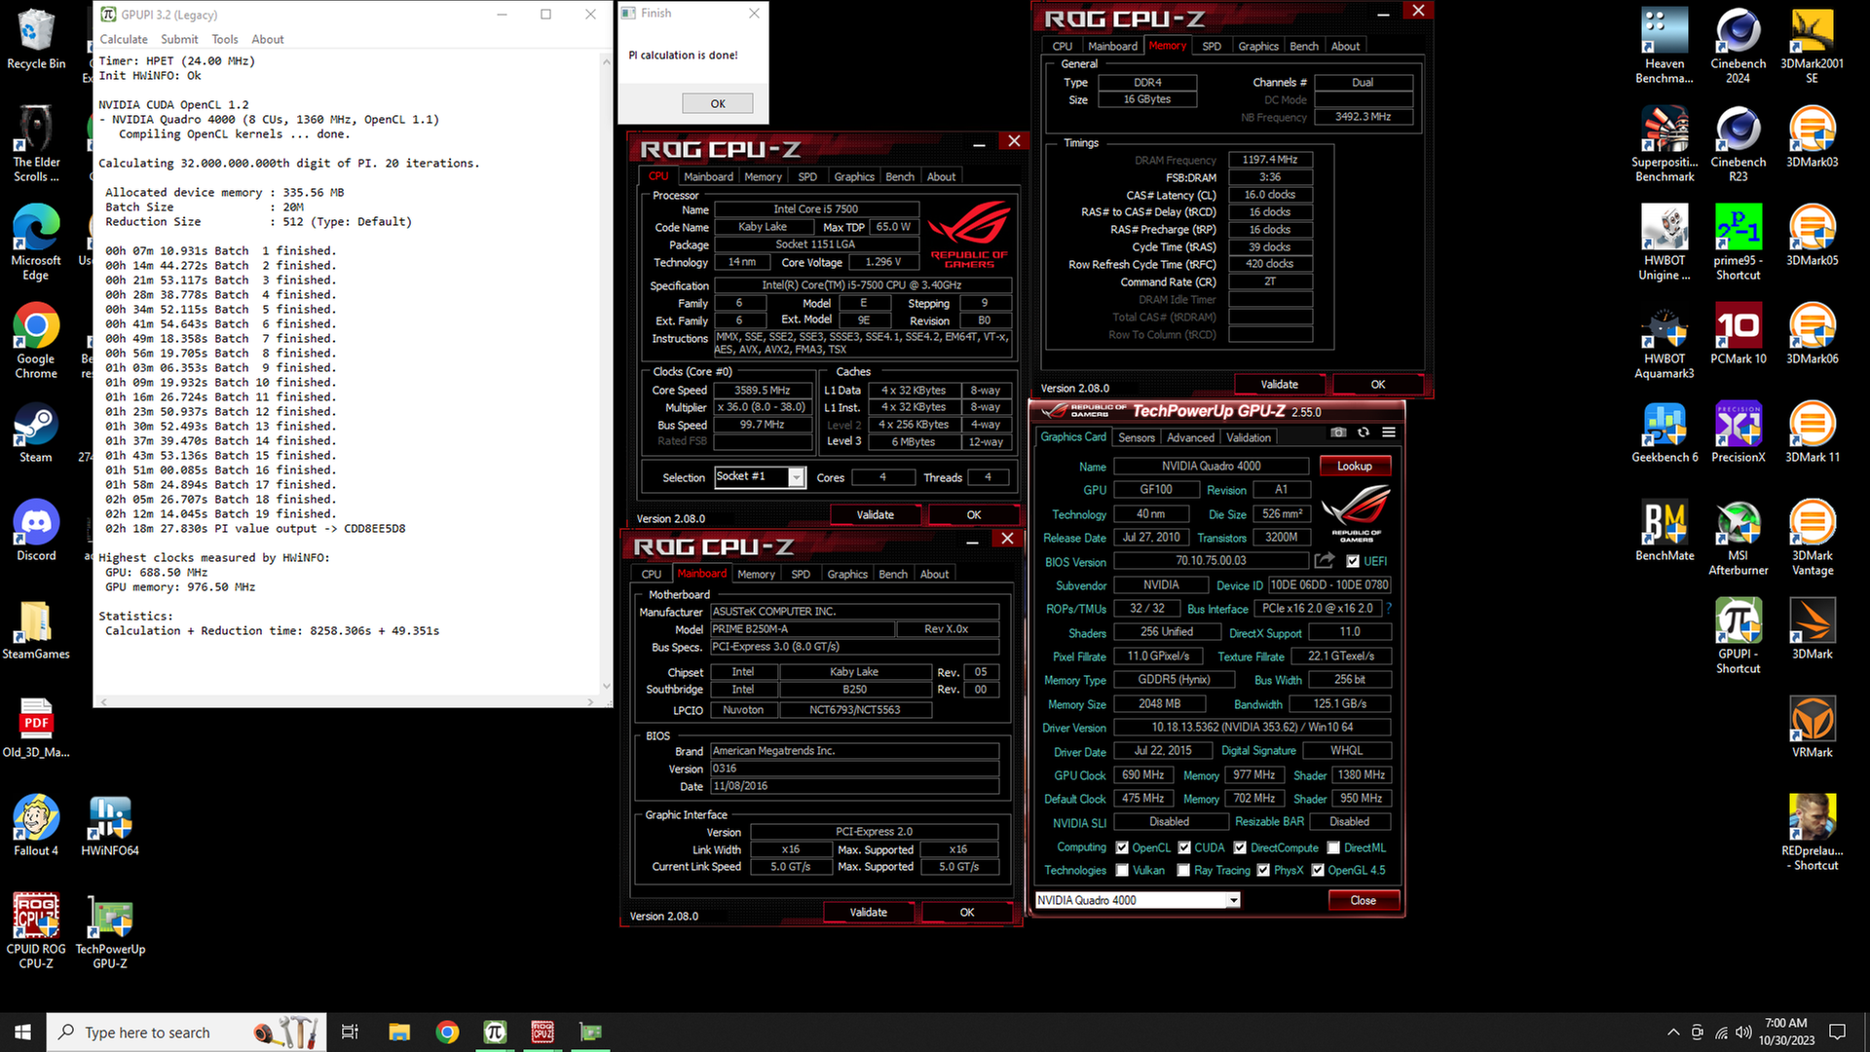Toggle the UEFI checkbox in GPU-Z

click(x=1353, y=561)
